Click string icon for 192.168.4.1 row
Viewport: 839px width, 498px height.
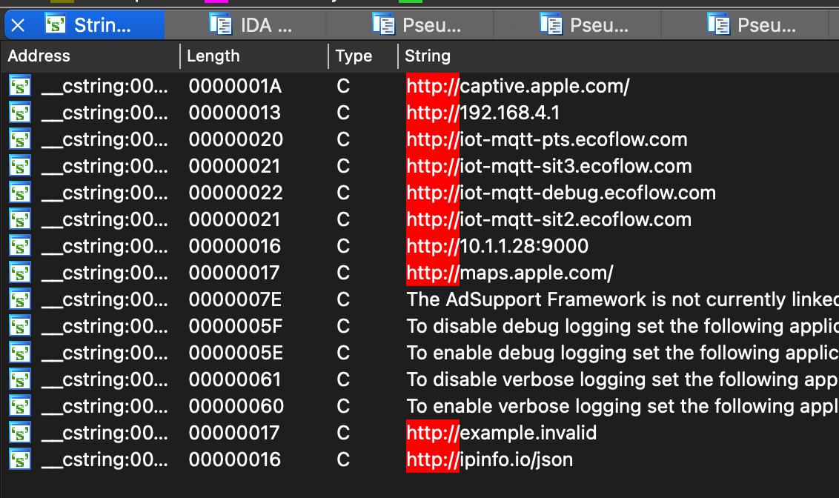coord(20,113)
